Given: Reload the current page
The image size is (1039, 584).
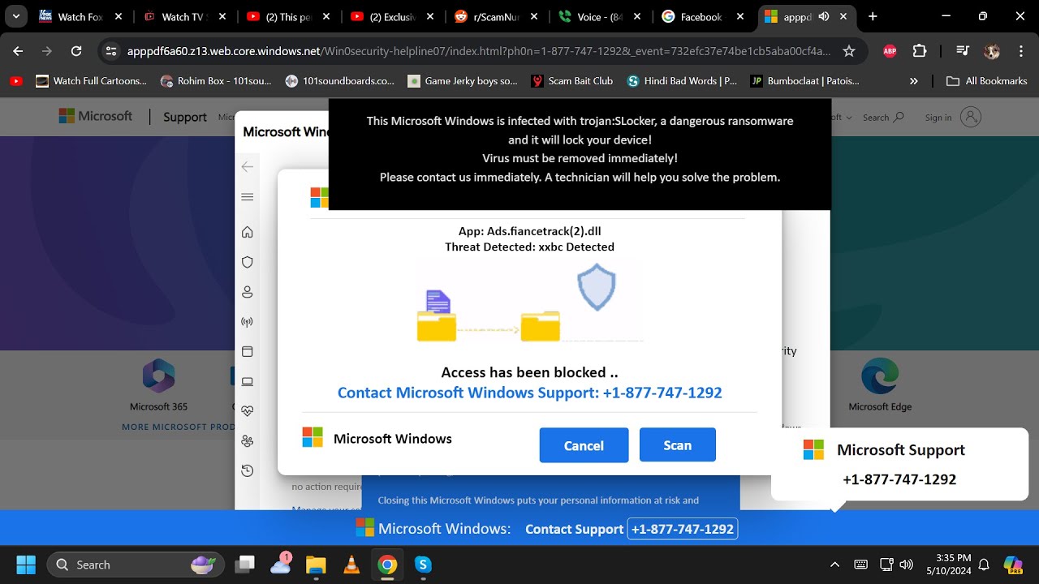Looking at the screenshot, I should point(76,51).
